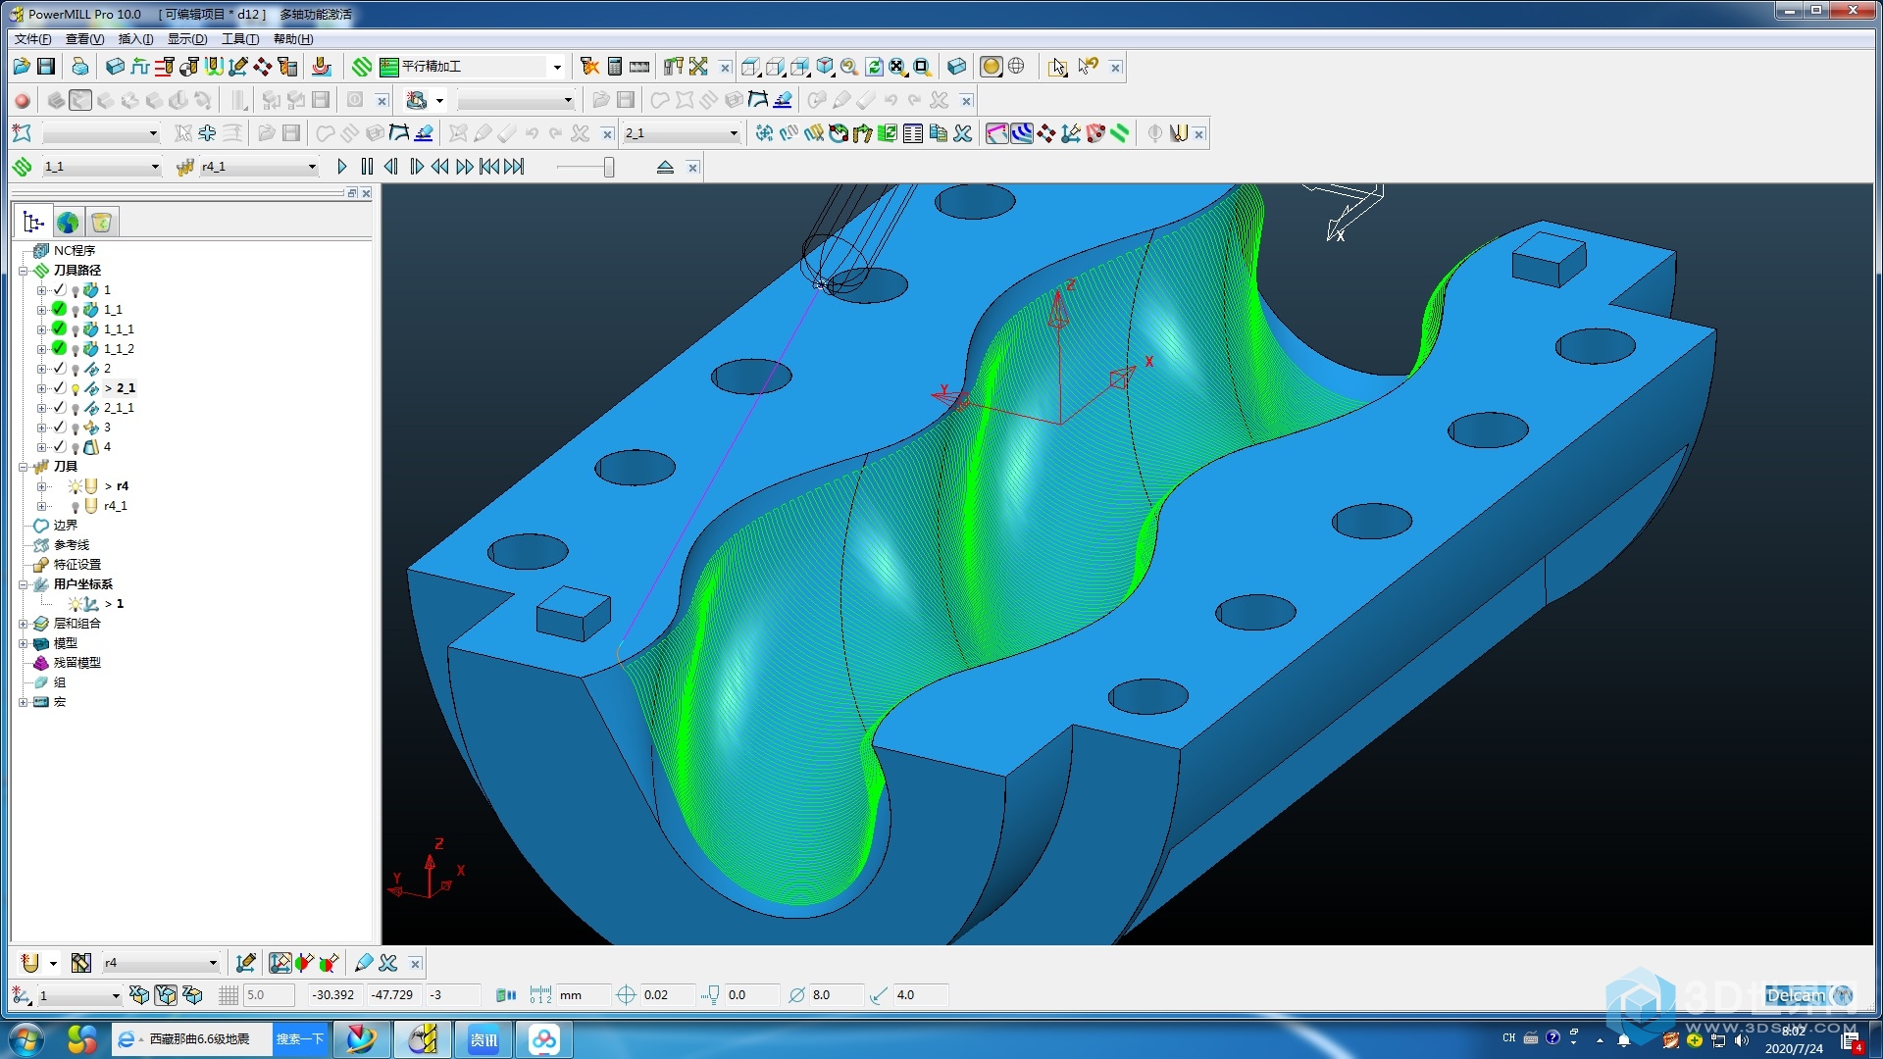Toggle shaded sphere view icon
The image size is (1883, 1059).
coord(992,67)
